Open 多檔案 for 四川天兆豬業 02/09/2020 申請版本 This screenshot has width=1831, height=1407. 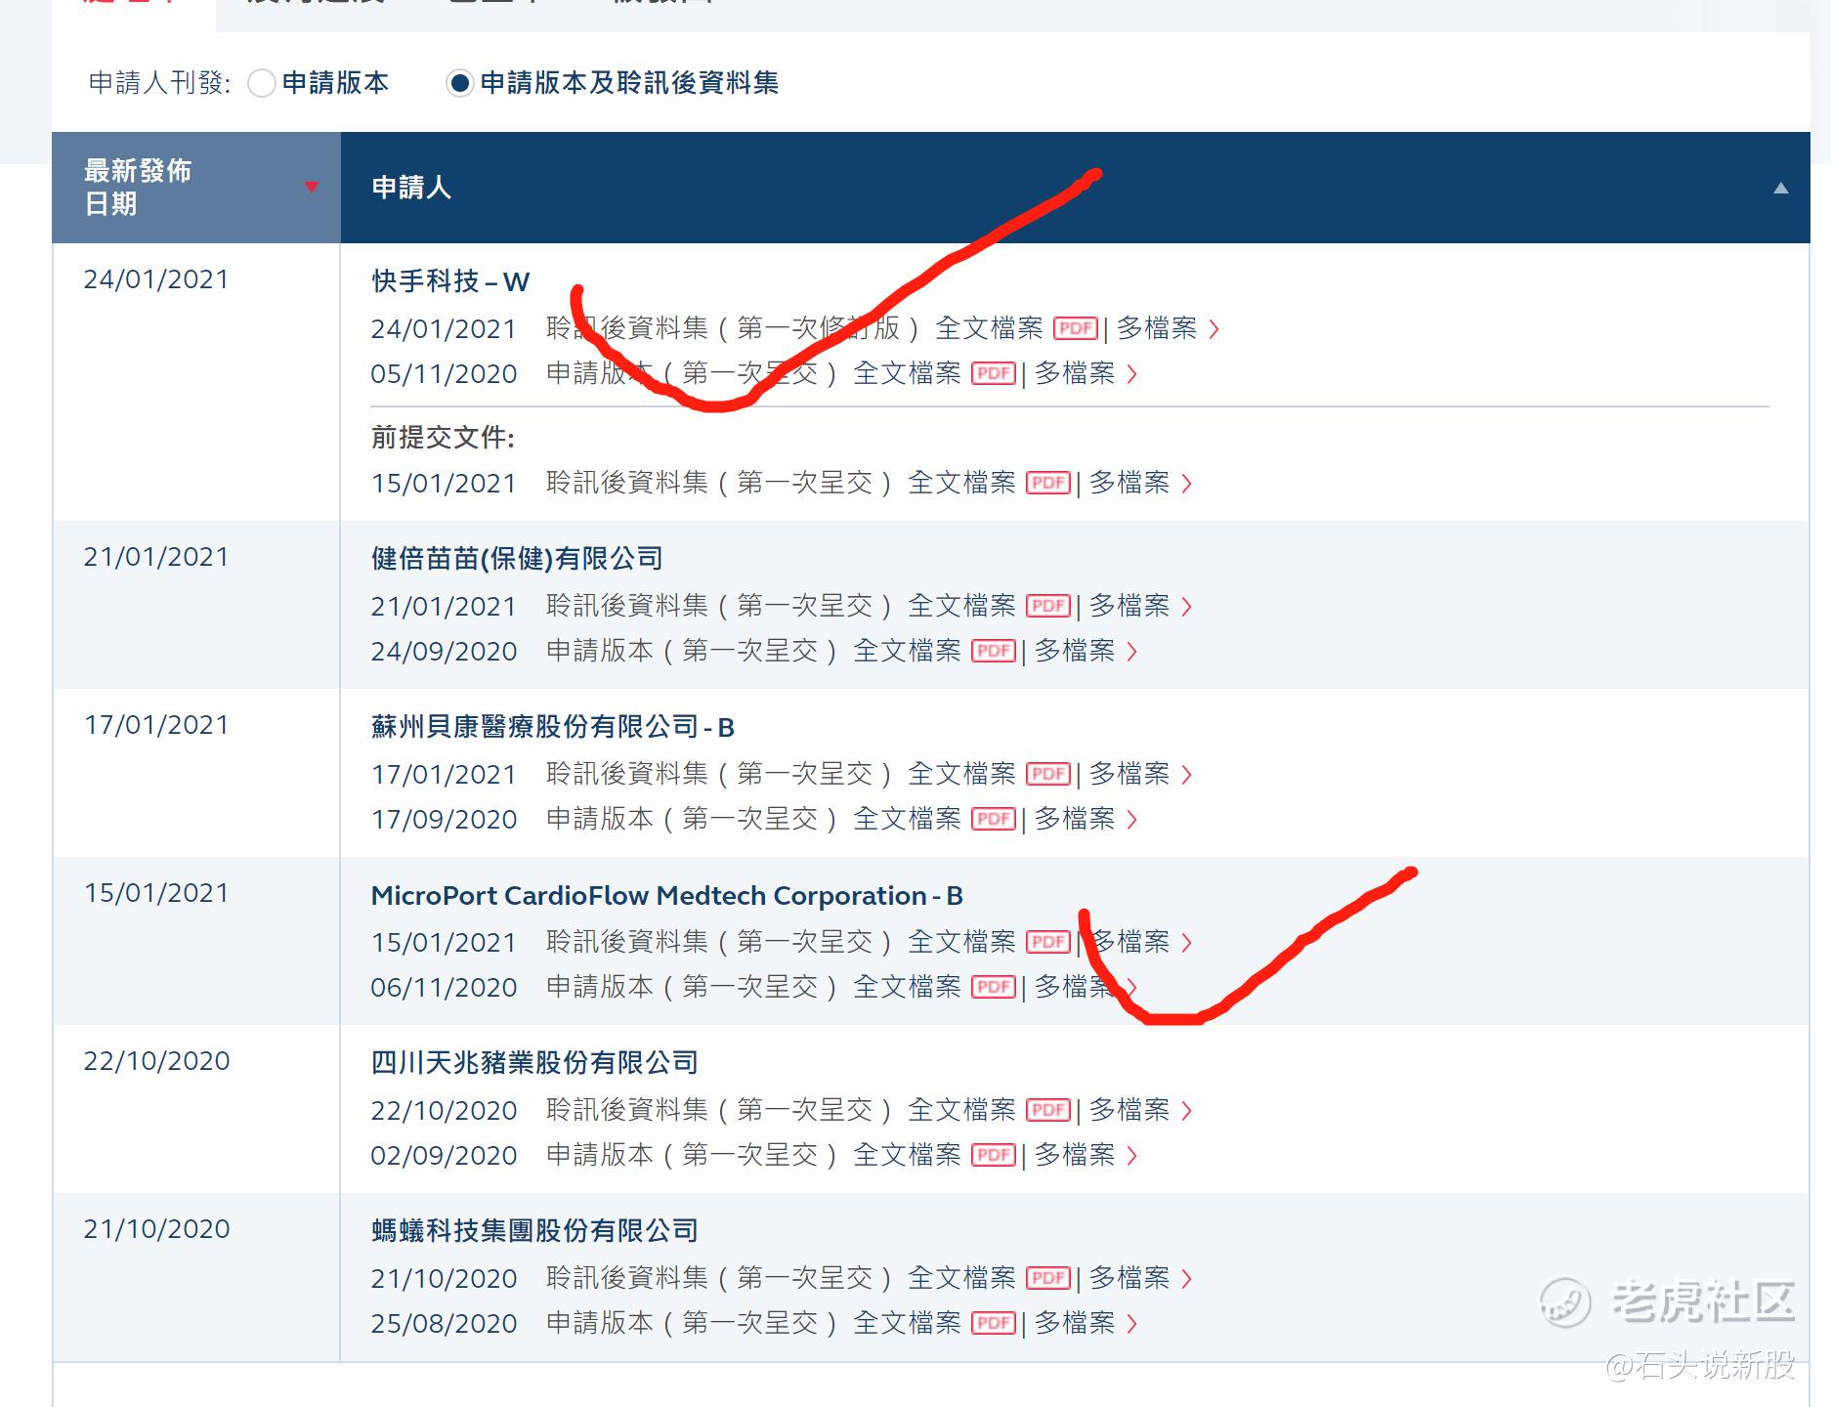pyautogui.click(x=1086, y=1155)
